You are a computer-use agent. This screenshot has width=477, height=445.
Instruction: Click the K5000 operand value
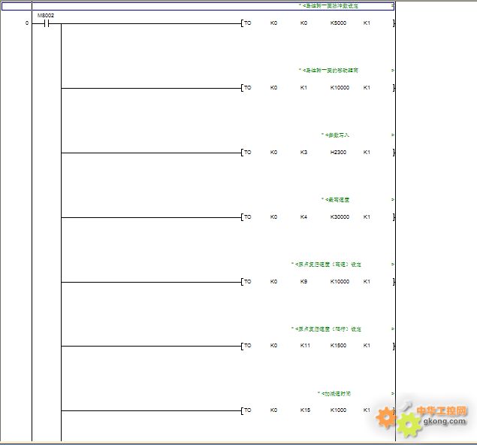pos(338,23)
